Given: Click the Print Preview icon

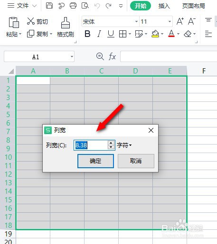Looking at the screenshot, I should [85, 6].
